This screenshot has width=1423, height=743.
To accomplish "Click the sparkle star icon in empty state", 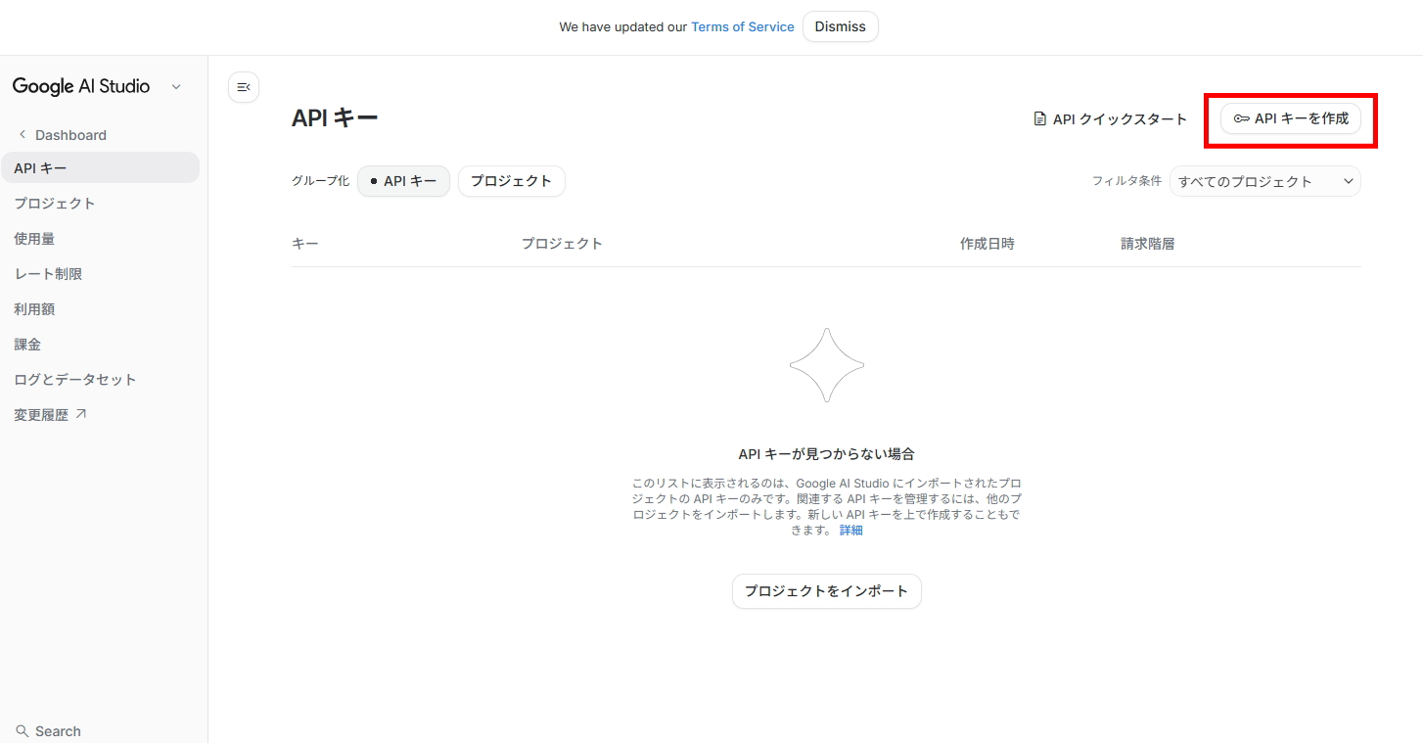I will point(826,365).
